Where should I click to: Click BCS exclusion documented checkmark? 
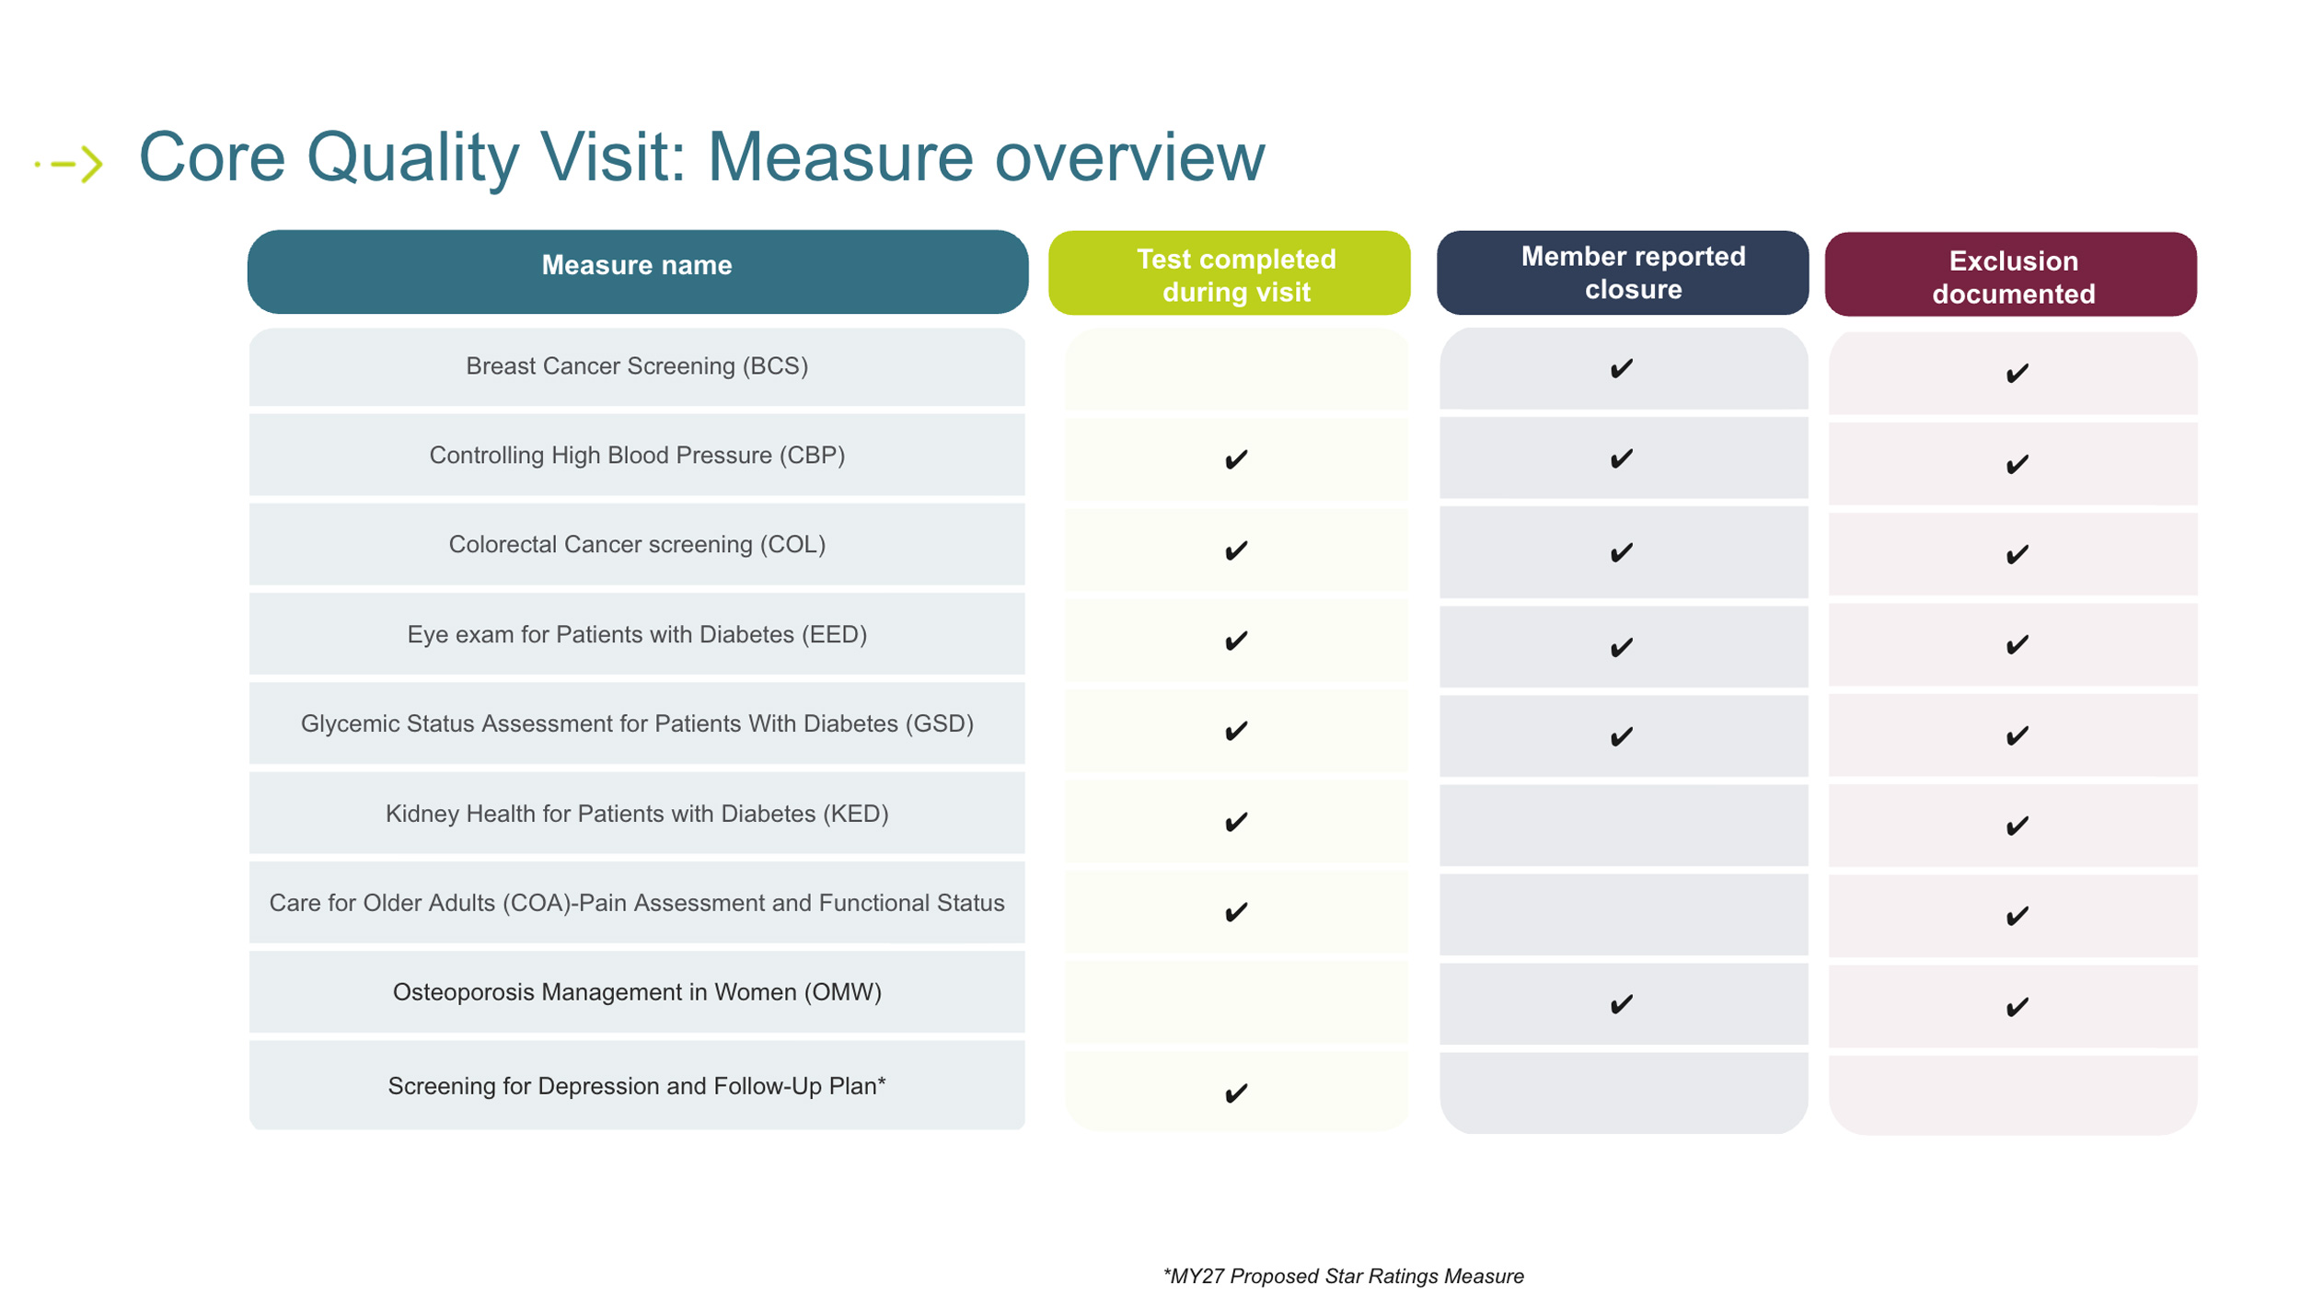coord(2016,374)
